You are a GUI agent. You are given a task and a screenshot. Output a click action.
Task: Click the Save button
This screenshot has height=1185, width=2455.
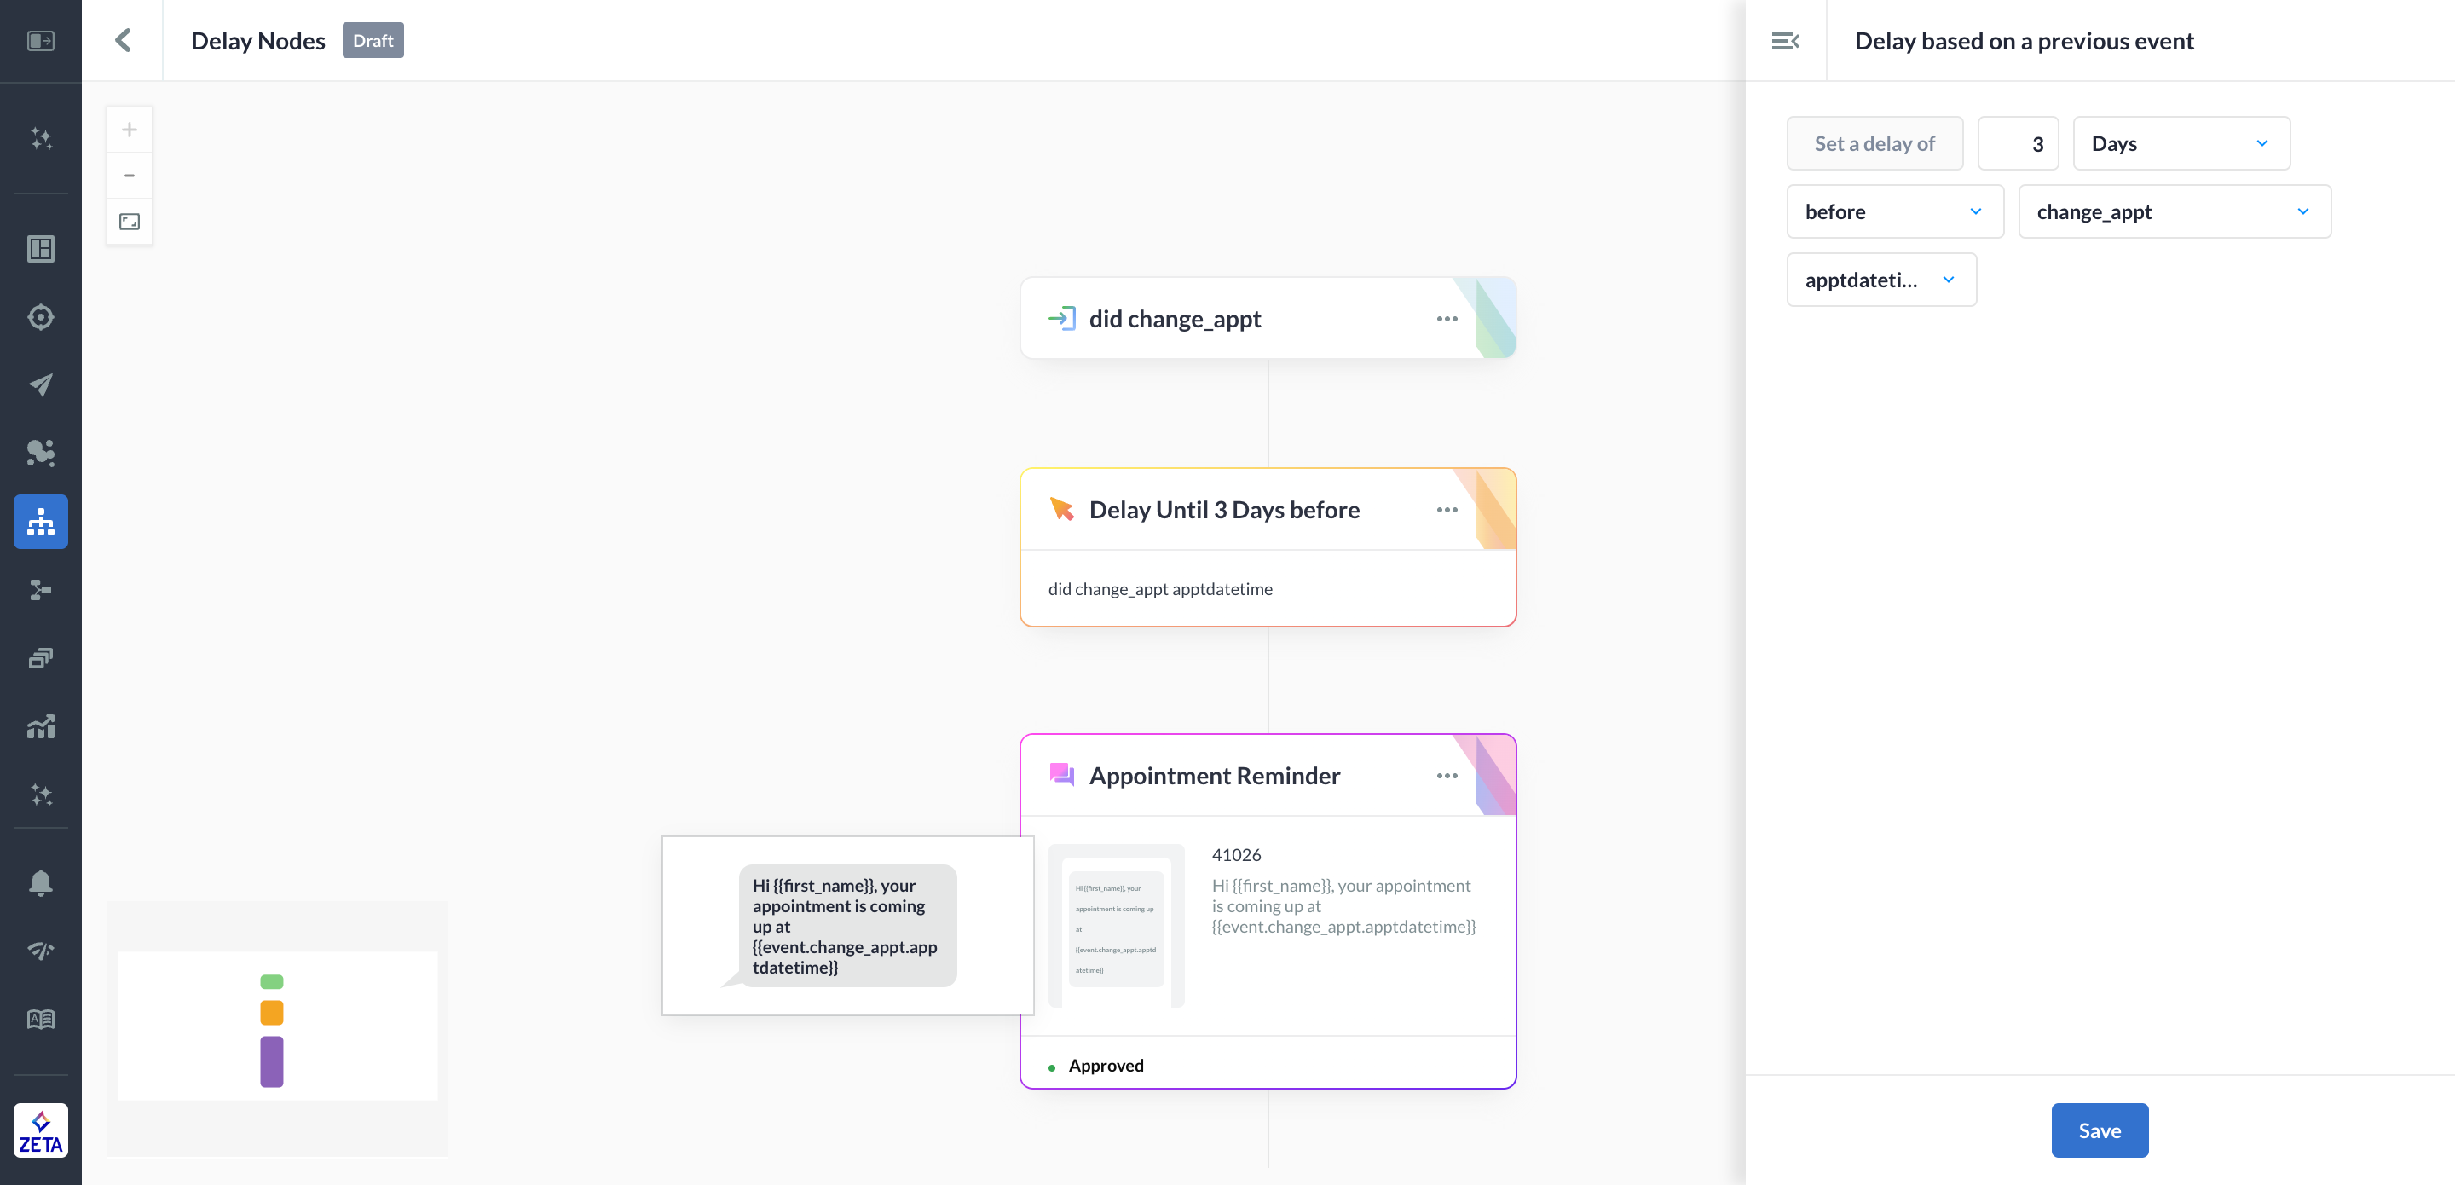tap(2099, 1130)
